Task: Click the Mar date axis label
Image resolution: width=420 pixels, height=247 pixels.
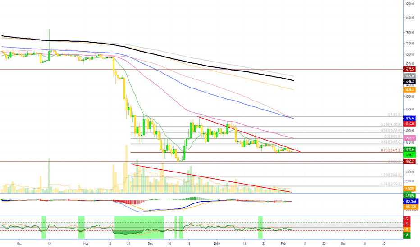Action: pyautogui.click(x=343, y=243)
